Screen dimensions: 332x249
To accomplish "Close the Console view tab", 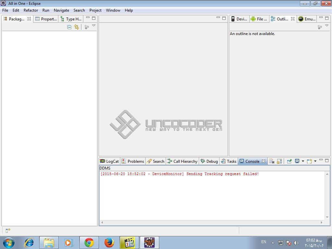I will pyautogui.click(x=264, y=161).
